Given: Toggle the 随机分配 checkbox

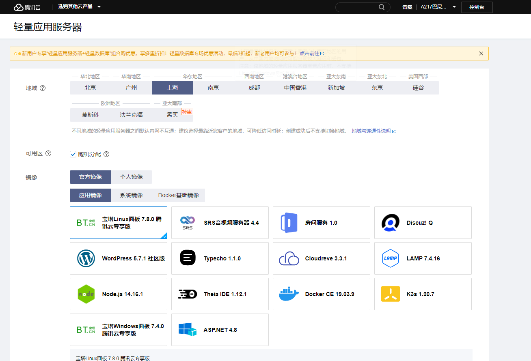Looking at the screenshot, I should (x=73, y=154).
